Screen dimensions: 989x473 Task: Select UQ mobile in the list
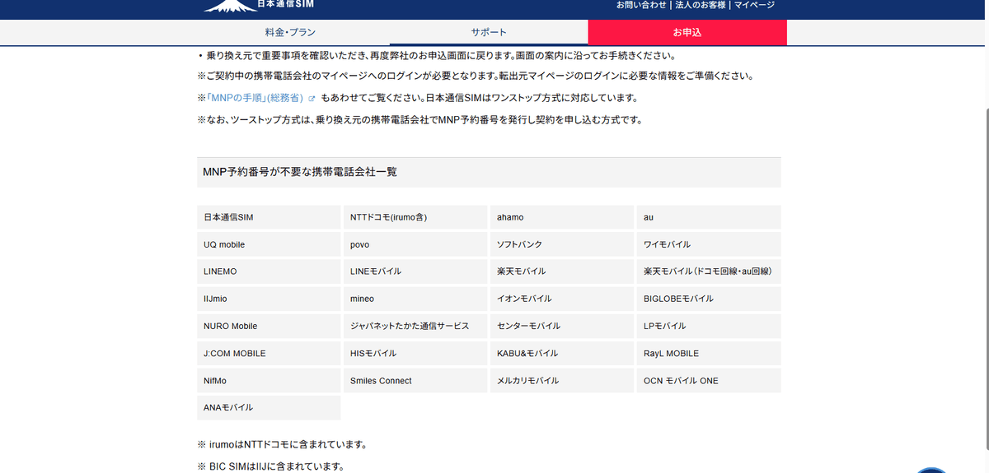(269, 244)
